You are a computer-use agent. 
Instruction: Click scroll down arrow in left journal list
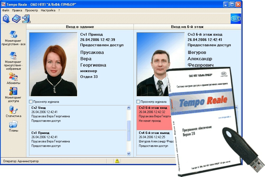[129, 153]
